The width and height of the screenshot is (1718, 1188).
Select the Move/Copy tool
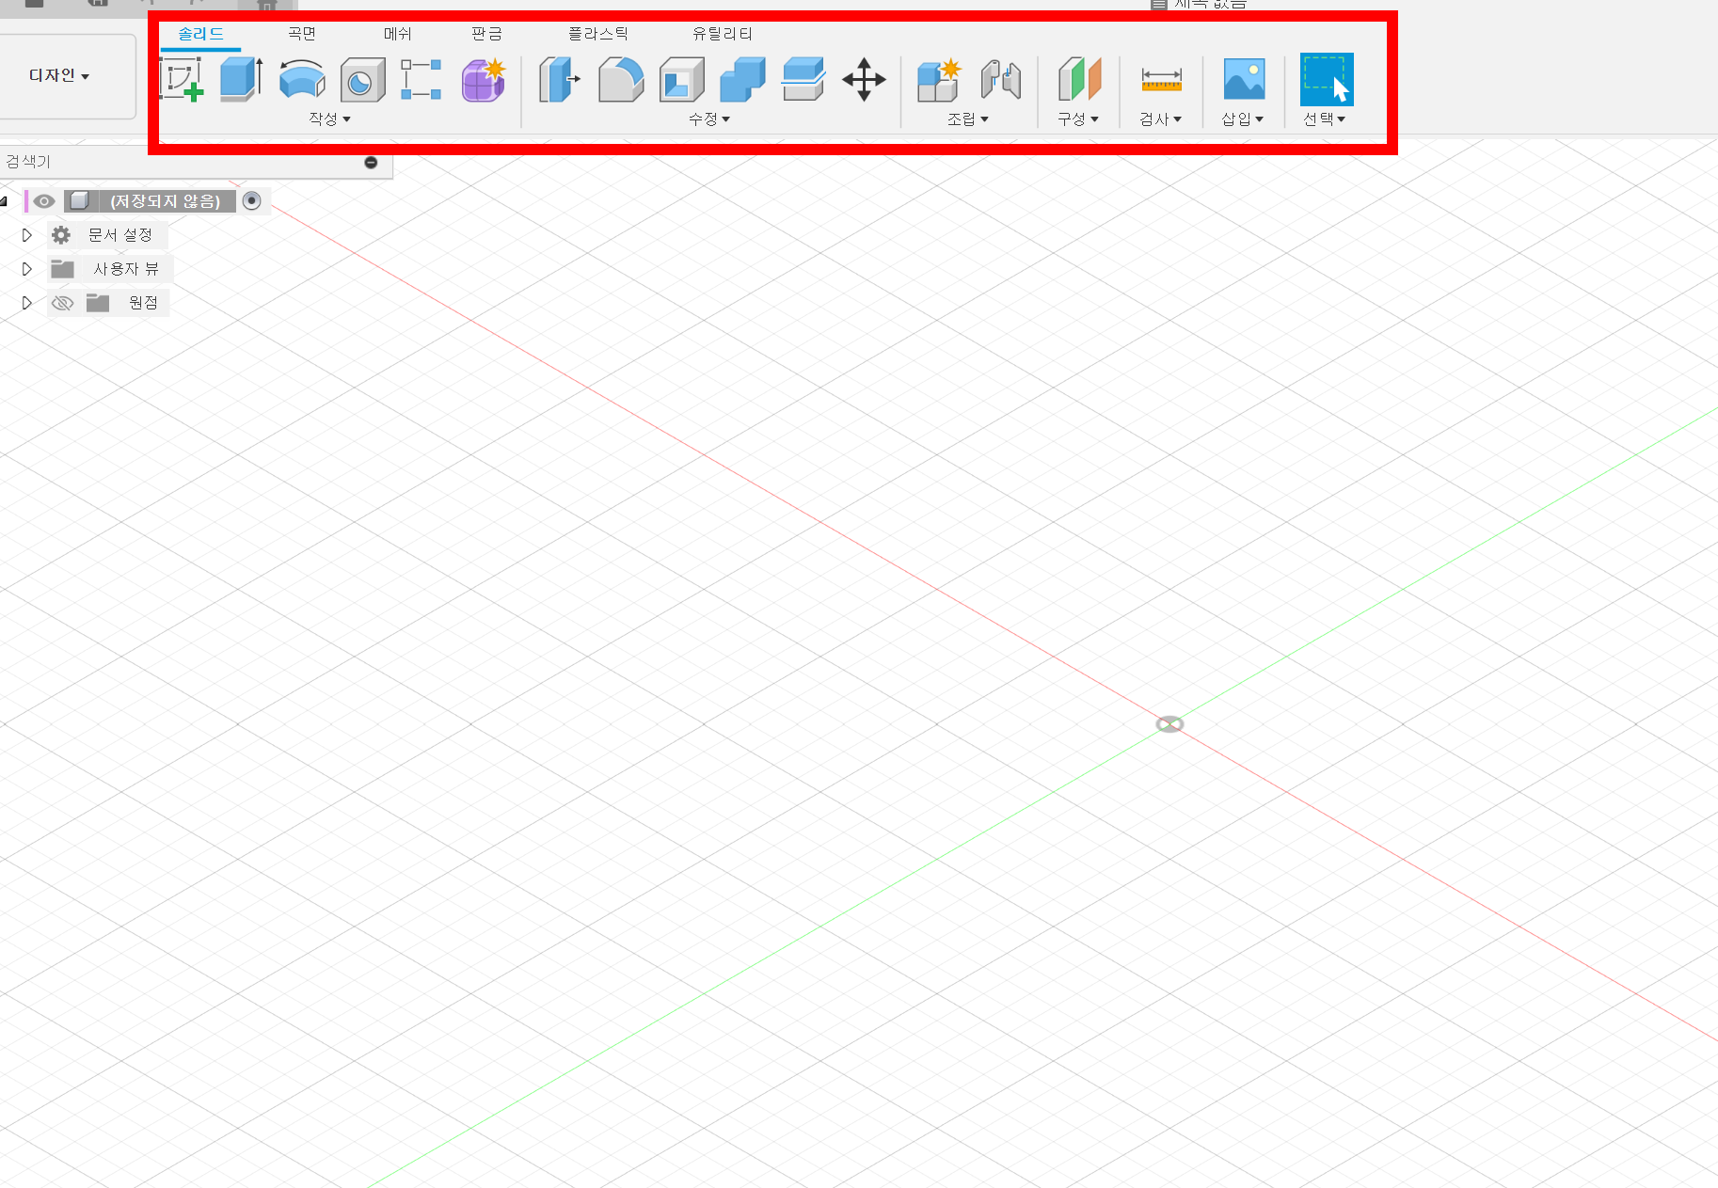[864, 80]
